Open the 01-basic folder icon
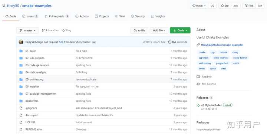Screen dimensions: 267x134 [x=21, y=51]
